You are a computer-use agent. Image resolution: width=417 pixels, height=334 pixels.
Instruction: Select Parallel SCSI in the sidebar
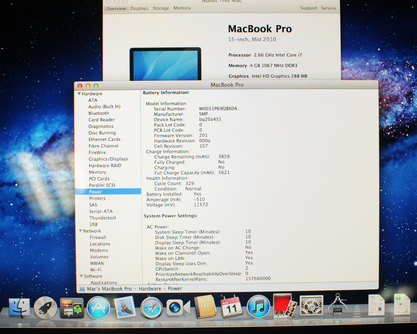tap(102, 185)
